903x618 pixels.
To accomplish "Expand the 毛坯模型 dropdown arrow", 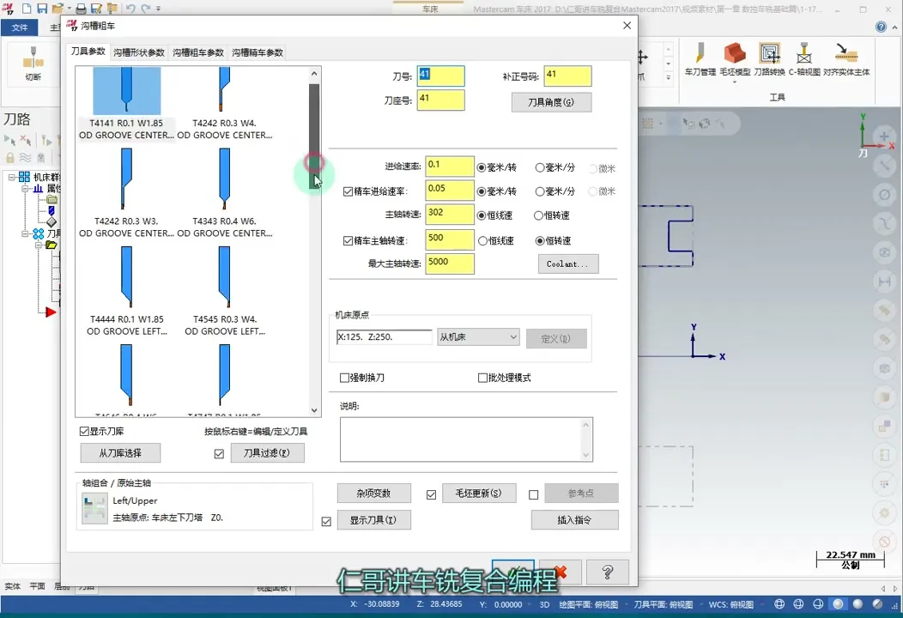I will [x=734, y=82].
